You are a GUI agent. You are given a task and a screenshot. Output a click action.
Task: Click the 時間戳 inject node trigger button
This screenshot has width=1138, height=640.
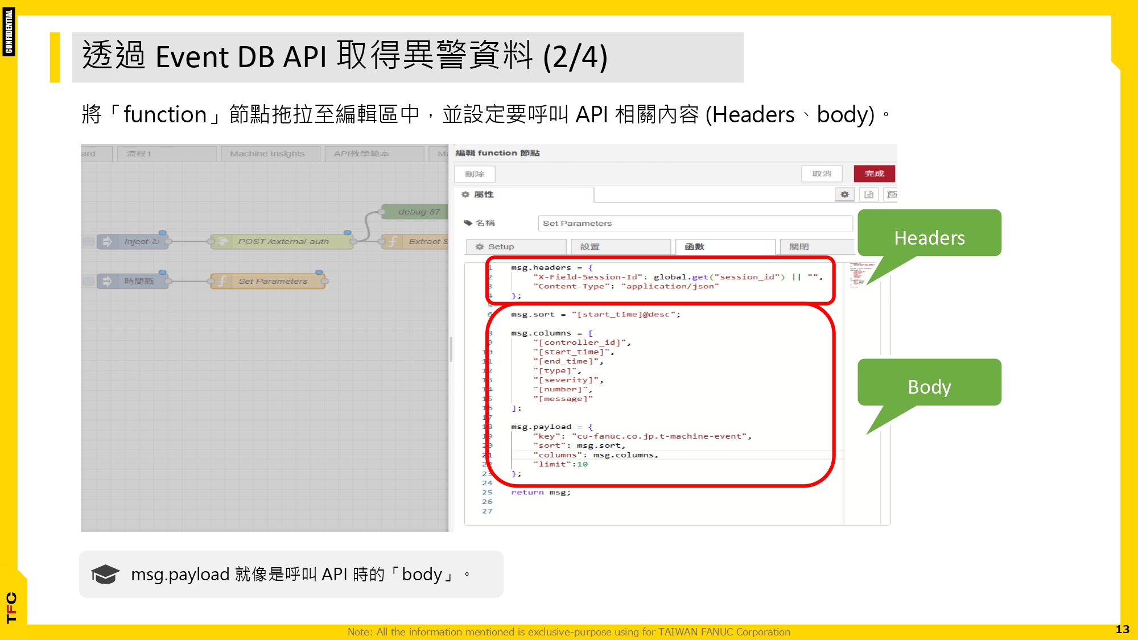pos(89,281)
